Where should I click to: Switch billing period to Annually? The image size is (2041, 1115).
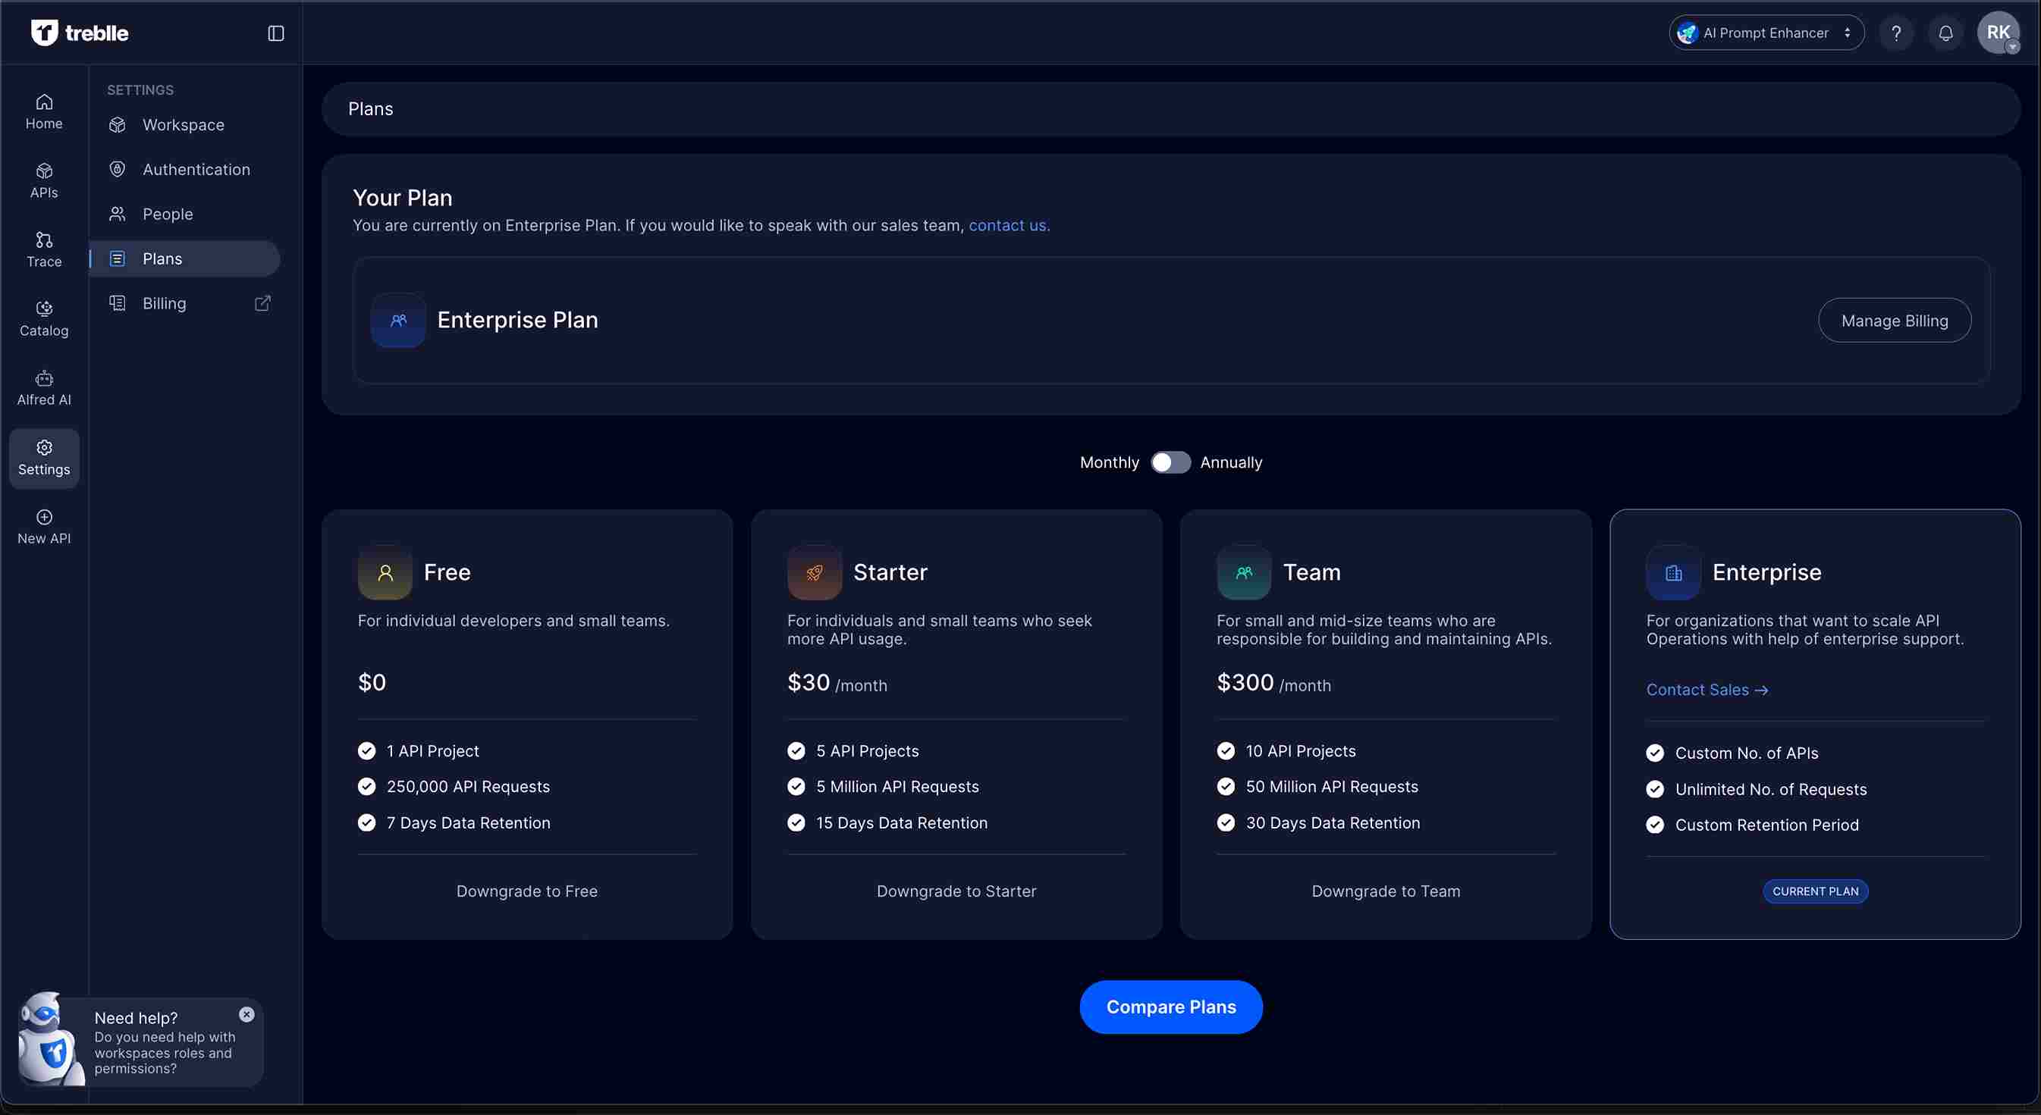tap(1171, 462)
